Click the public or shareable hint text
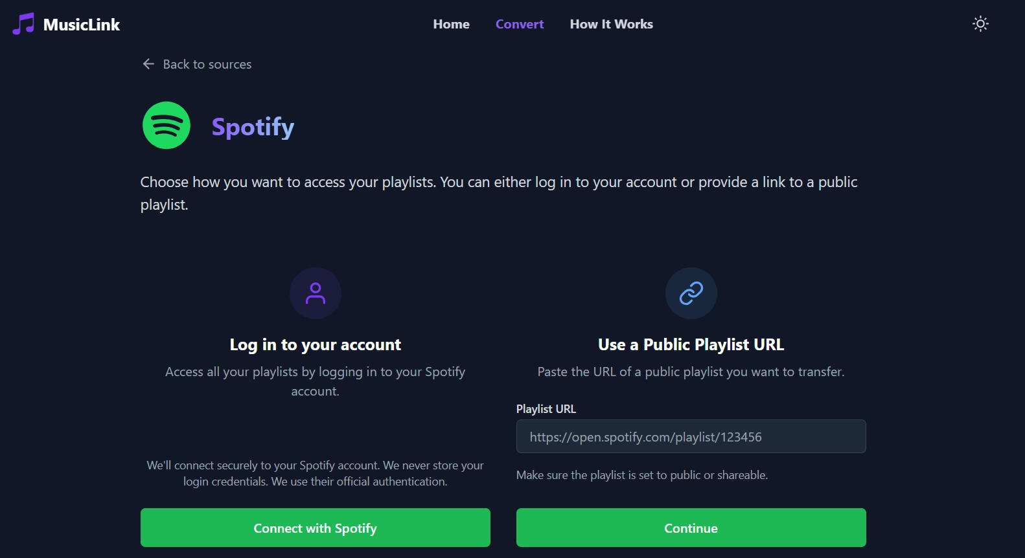1025x558 pixels. (641, 475)
